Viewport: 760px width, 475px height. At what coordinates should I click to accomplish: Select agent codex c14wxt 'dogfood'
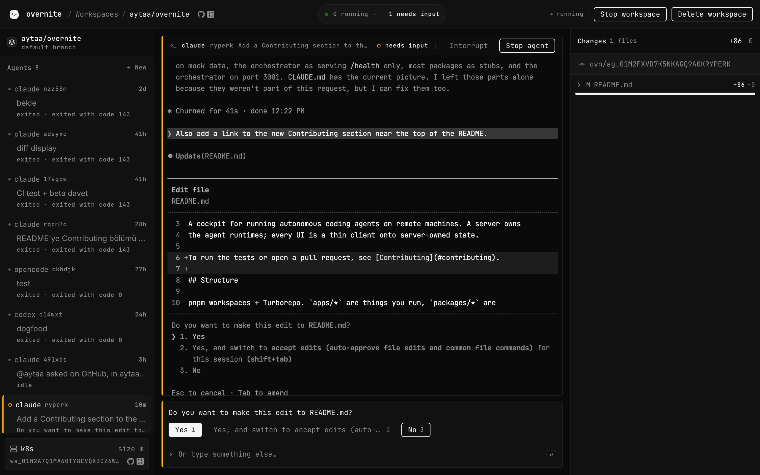click(77, 327)
